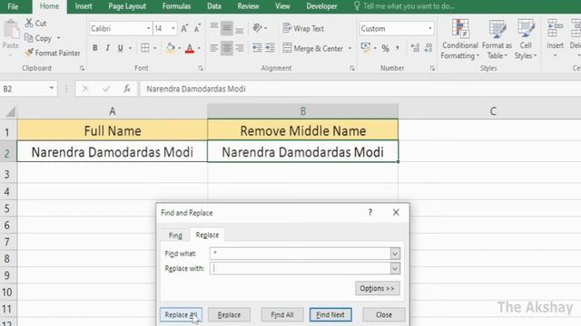Click the accounting number format icon
581x326 pixels.
pyautogui.click(x=366, y=48)
